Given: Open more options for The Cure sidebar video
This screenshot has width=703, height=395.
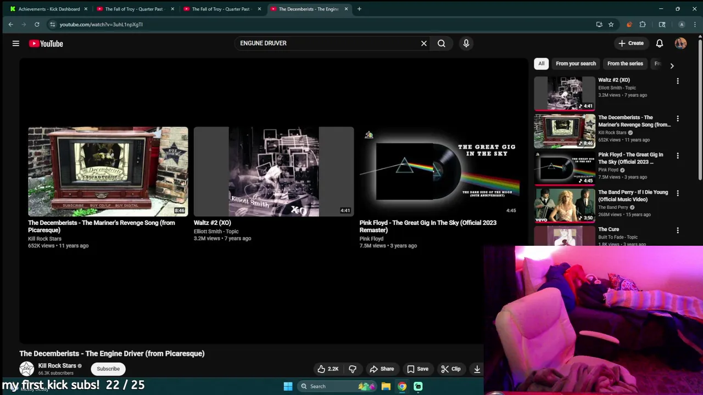Looking at the screenshot, I should 678,230.
